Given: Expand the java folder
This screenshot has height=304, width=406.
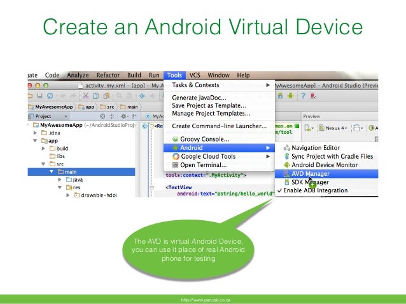Looking at the screenshot, I should pos(60,180).
